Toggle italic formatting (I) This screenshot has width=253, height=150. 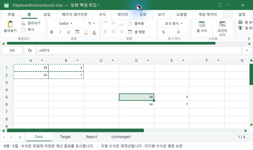(60, 32)
